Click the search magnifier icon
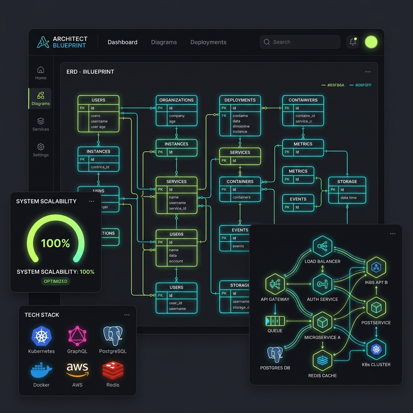Image resolution: width=413 pixels, height=413 pixels. [x=267, y=42]
